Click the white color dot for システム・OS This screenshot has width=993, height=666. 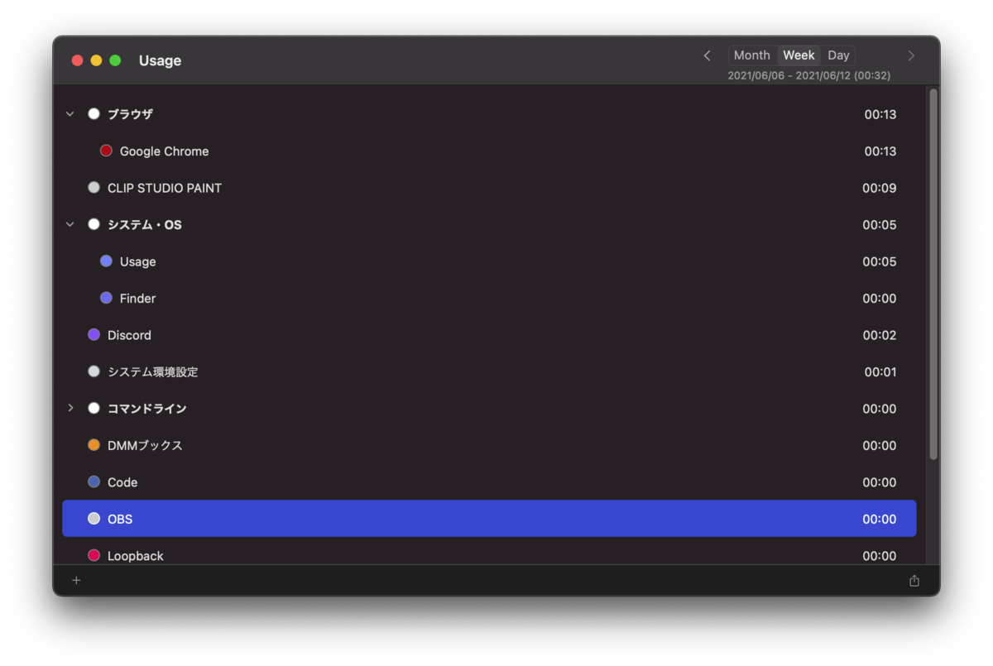click(x=94, y=224)
